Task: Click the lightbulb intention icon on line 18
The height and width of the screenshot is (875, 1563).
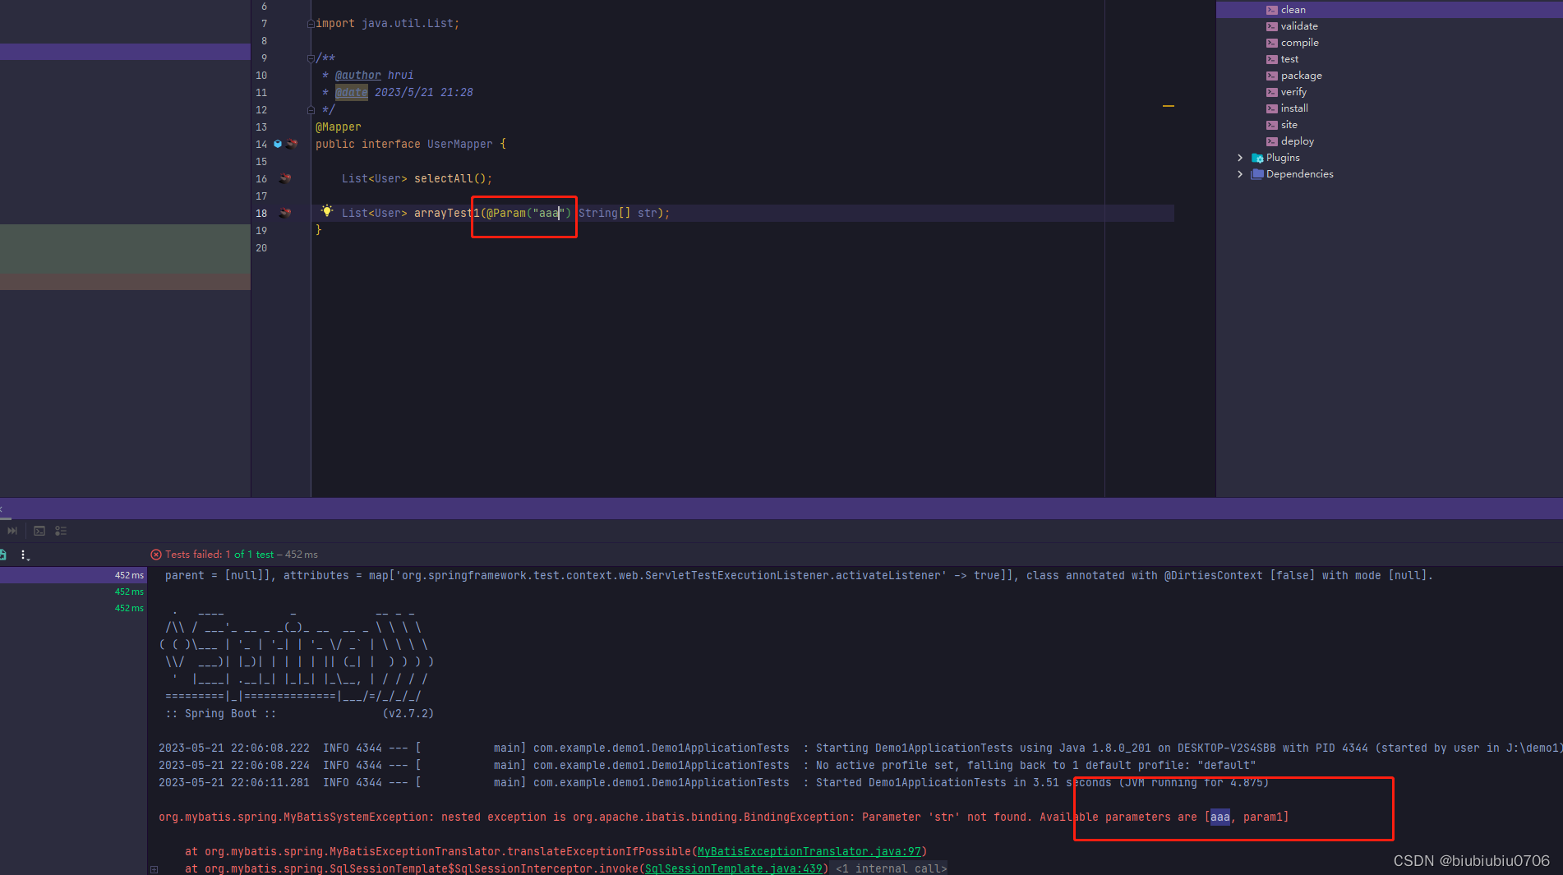Action: (x=327, y=211)
